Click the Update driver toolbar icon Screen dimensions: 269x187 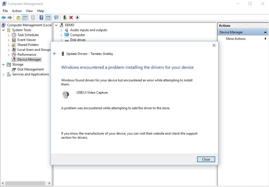[65, 17]
